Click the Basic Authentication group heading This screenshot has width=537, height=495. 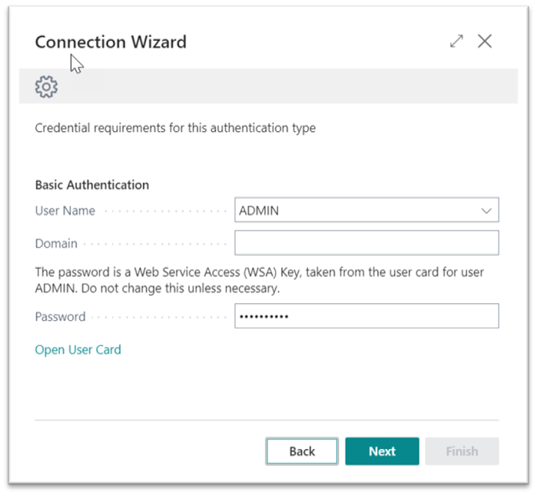pyautogui.click(x=92, y=185)
